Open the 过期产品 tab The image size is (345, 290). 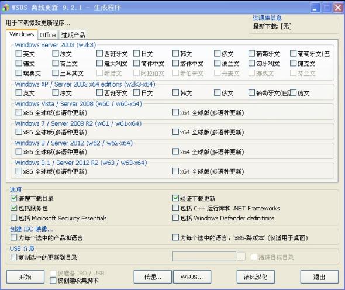click(73, 34)
